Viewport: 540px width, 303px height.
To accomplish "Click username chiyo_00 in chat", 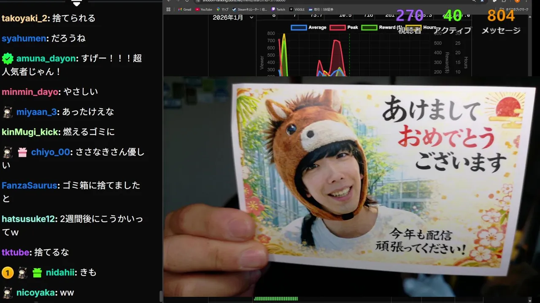I will click(50, 152).
